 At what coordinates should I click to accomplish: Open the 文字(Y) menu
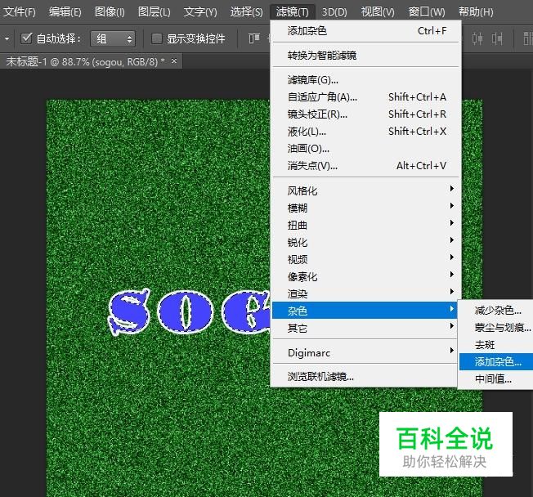(200, 12)
